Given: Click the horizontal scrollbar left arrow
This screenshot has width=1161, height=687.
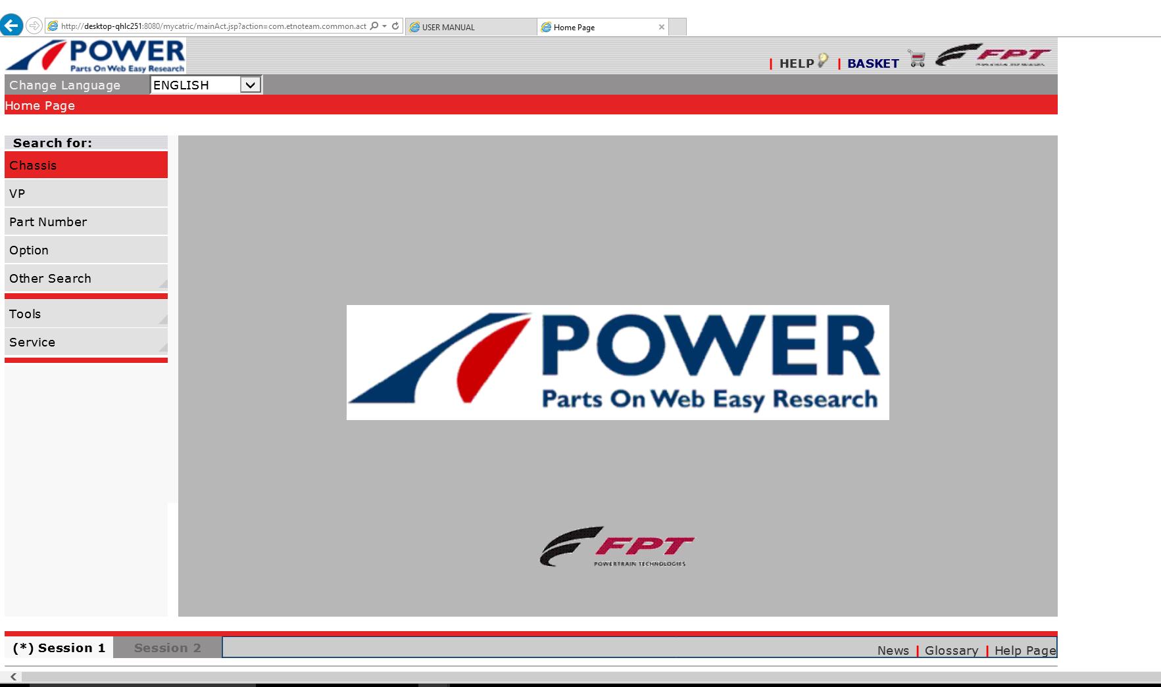Looking at the screenshot, I should coord(13,676).
